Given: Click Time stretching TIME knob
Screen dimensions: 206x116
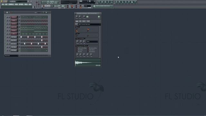Looking at the screenshot, I should pyautogui.click(x=84, y=42).
